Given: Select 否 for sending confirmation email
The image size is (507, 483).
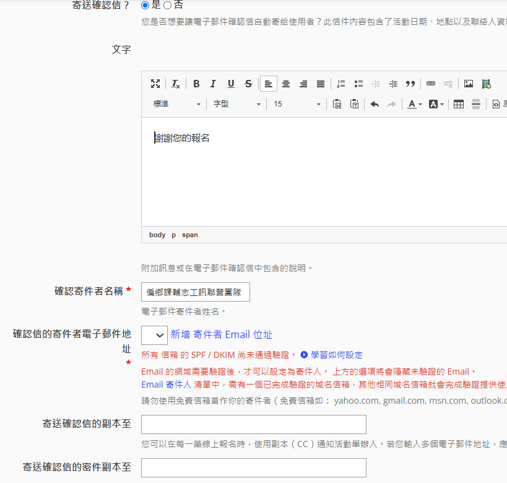Looking at the screenshot, I should pos(167,5).
